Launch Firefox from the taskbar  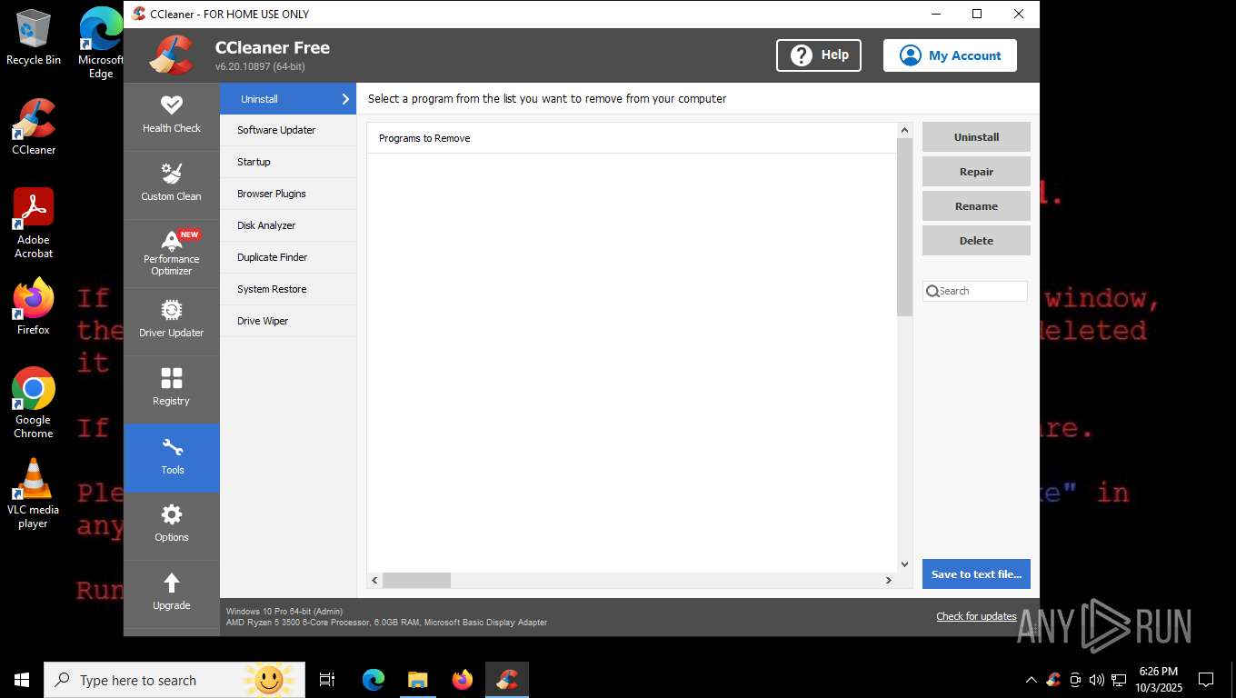pos(462,680)
